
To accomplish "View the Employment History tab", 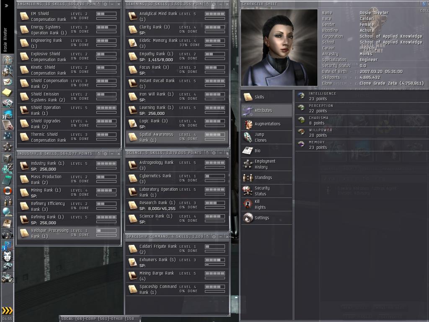I will point(266,164).
